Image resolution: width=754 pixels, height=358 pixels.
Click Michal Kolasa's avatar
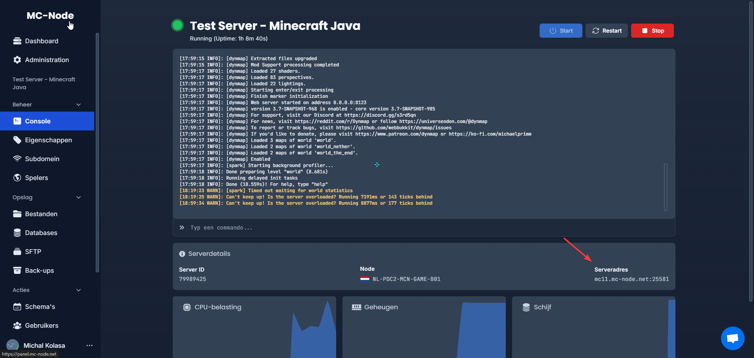(x=13, y=345)
